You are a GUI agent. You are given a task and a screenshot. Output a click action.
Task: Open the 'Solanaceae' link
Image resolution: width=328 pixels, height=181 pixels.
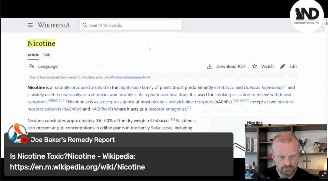tap(162, 128)
